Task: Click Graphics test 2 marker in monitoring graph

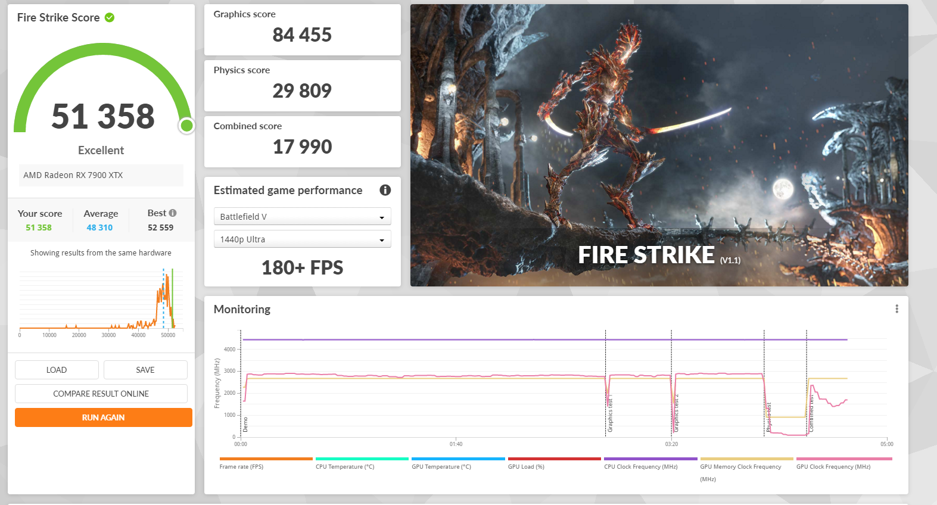Action: coord(676,413)
